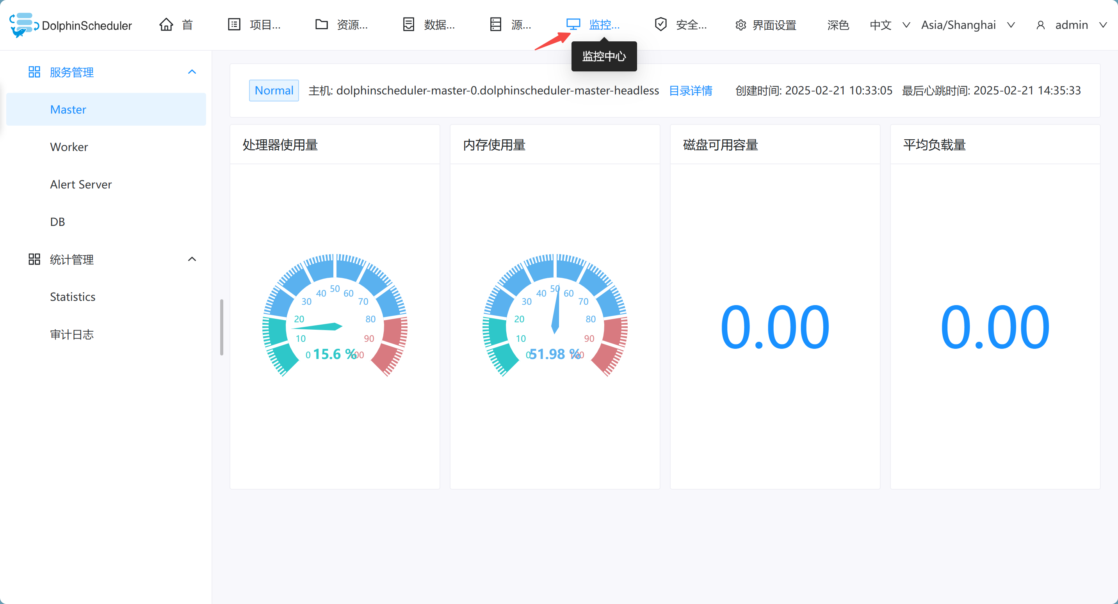Open the security shield icon

coord(660,25)
